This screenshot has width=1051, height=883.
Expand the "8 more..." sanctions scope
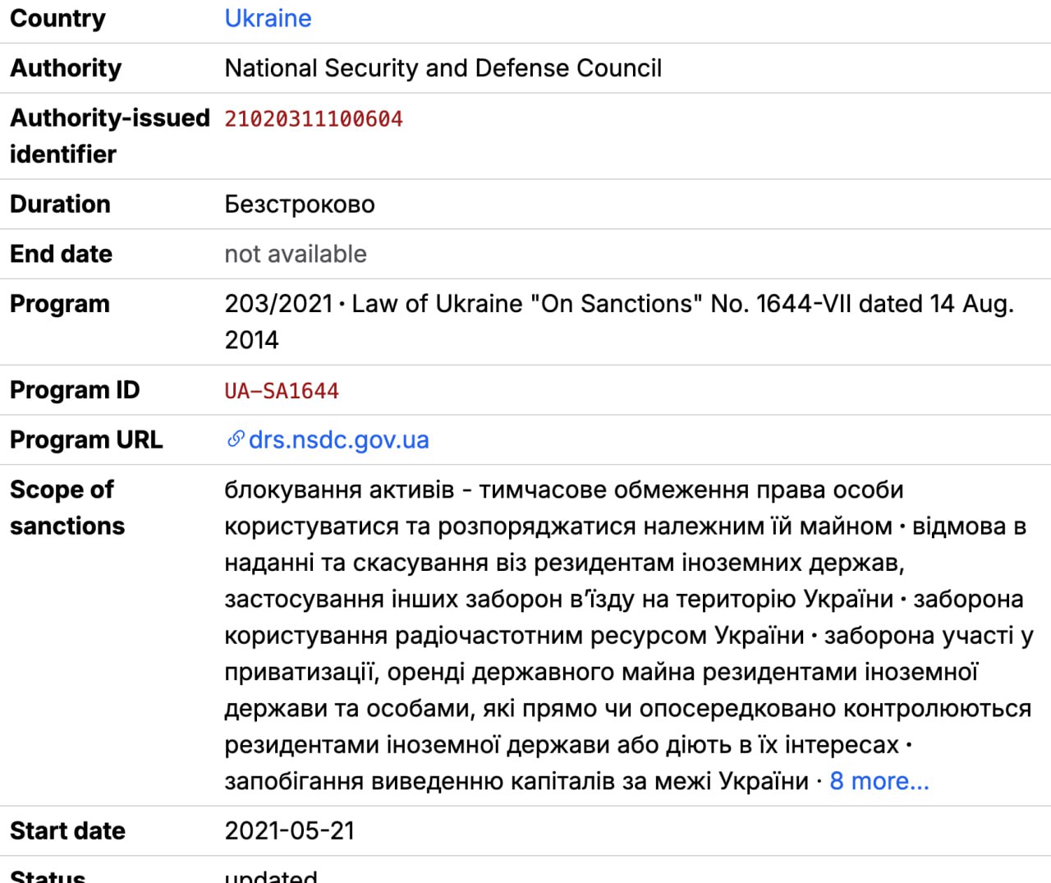pos(879,780)
